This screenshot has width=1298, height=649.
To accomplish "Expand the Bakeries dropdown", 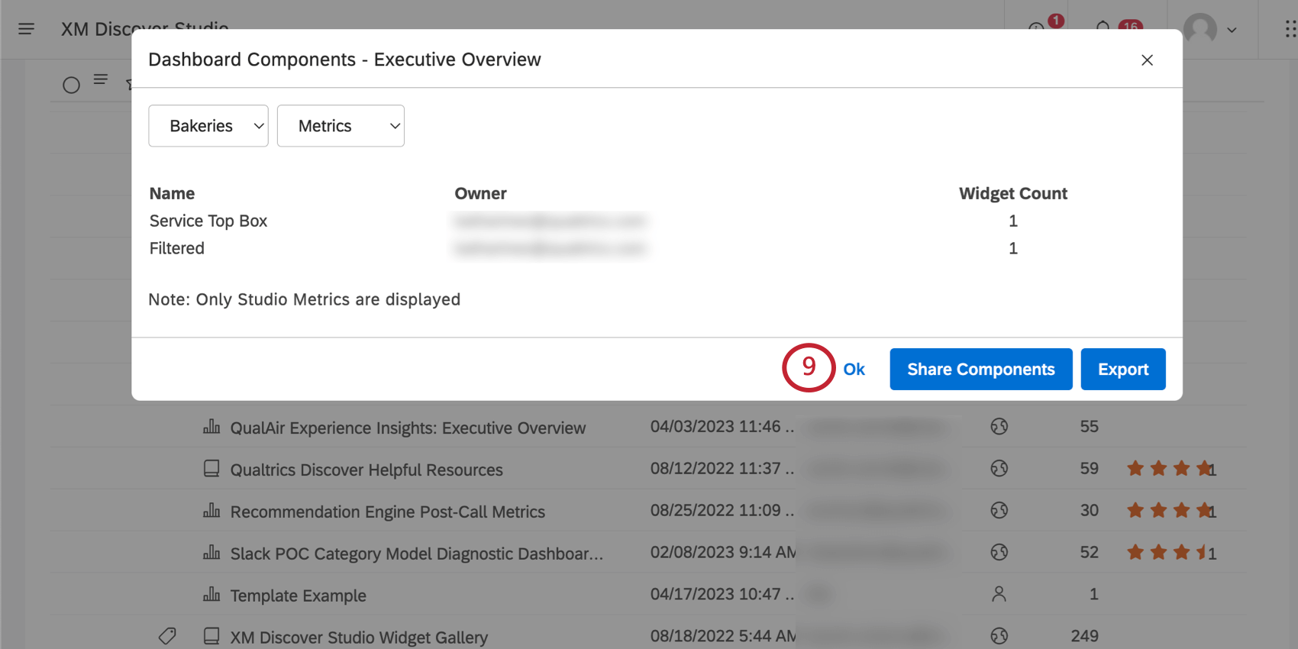I will [208, 126].
